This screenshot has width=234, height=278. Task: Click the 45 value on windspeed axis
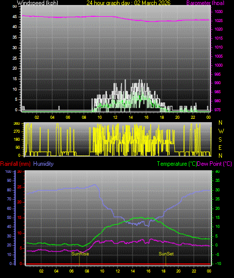pos(15,17)
